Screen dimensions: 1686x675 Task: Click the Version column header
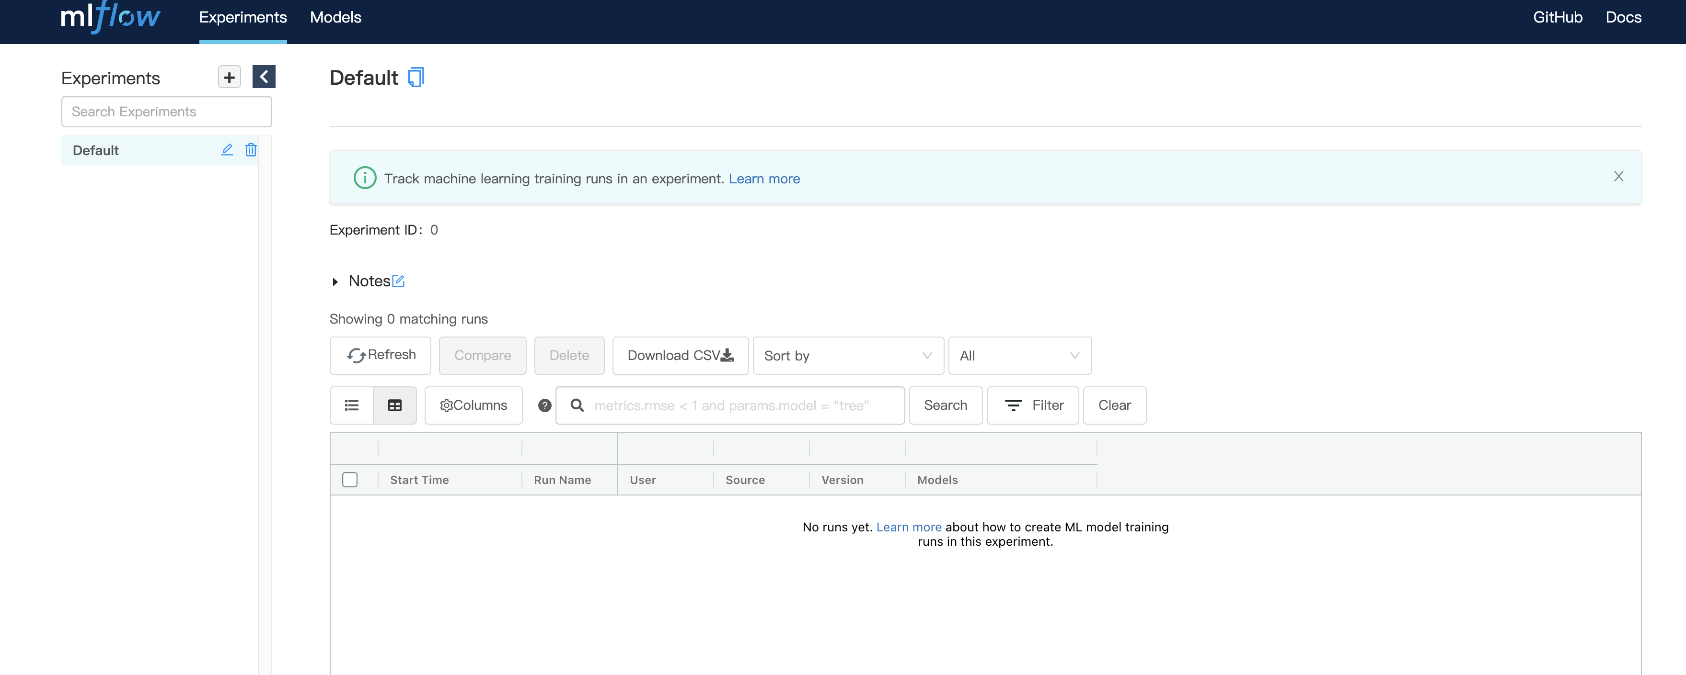(843, 479)
